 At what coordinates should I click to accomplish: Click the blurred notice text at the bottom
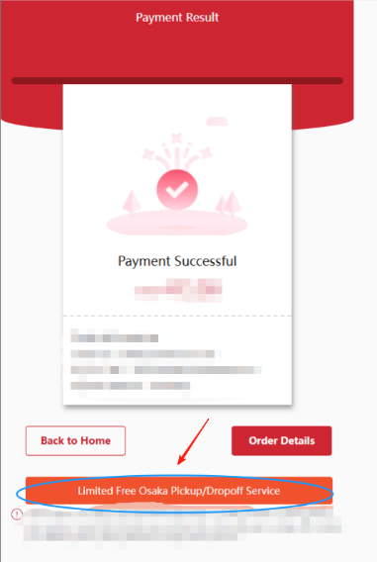pos(185,524)
